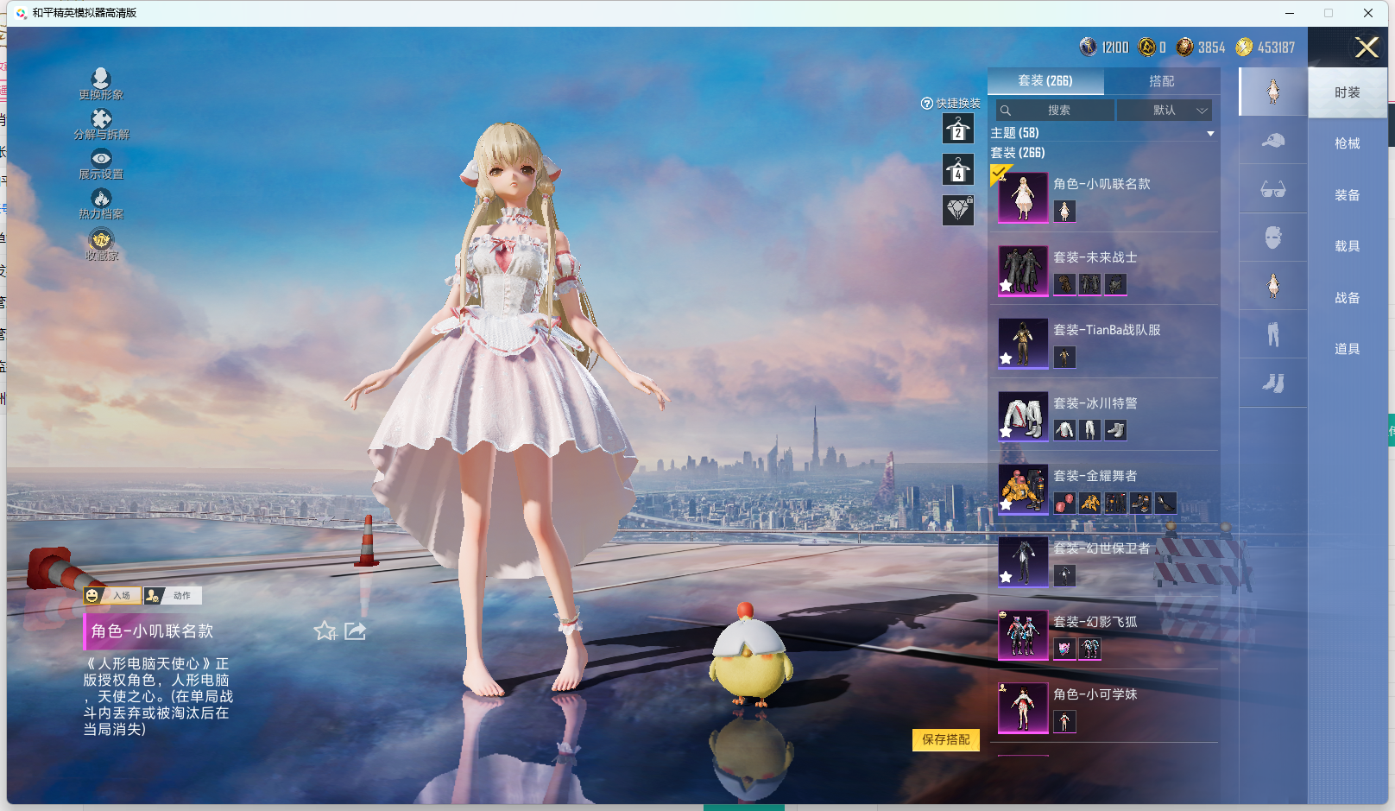This screenshot has height=811, width=1395.
Task: Click the diamond icon below outfit slots
Action: (x=957, y=210)
